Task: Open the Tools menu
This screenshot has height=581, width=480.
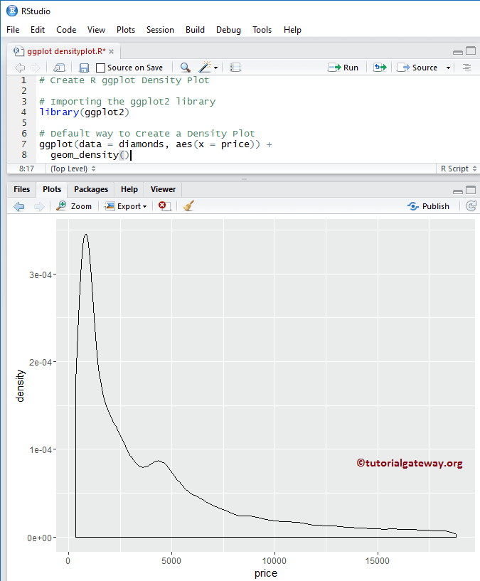Action: point(262,30)
